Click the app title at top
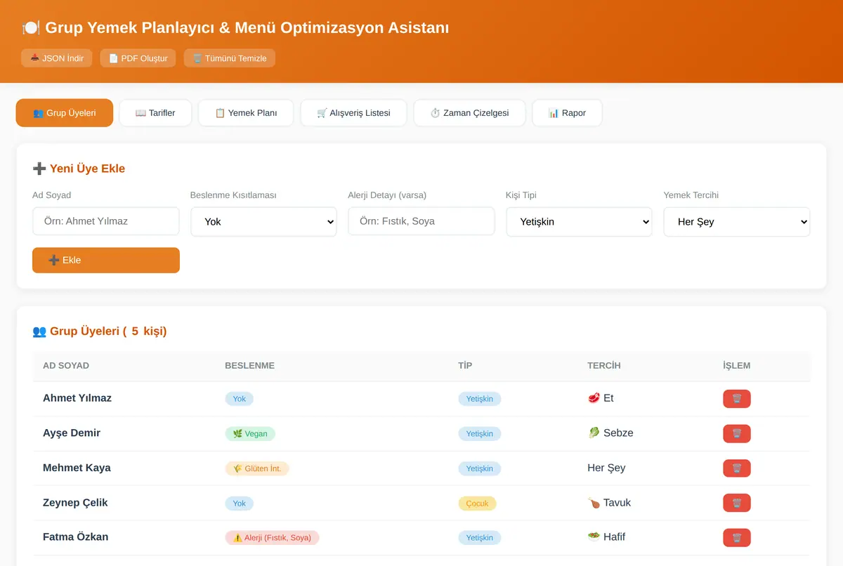 (235, 28)
